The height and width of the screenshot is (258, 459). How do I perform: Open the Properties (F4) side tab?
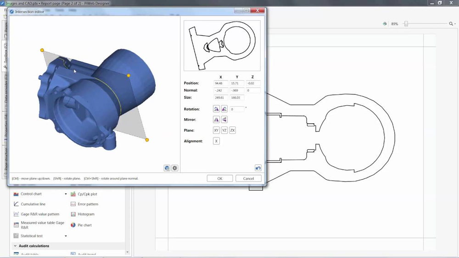5,128
